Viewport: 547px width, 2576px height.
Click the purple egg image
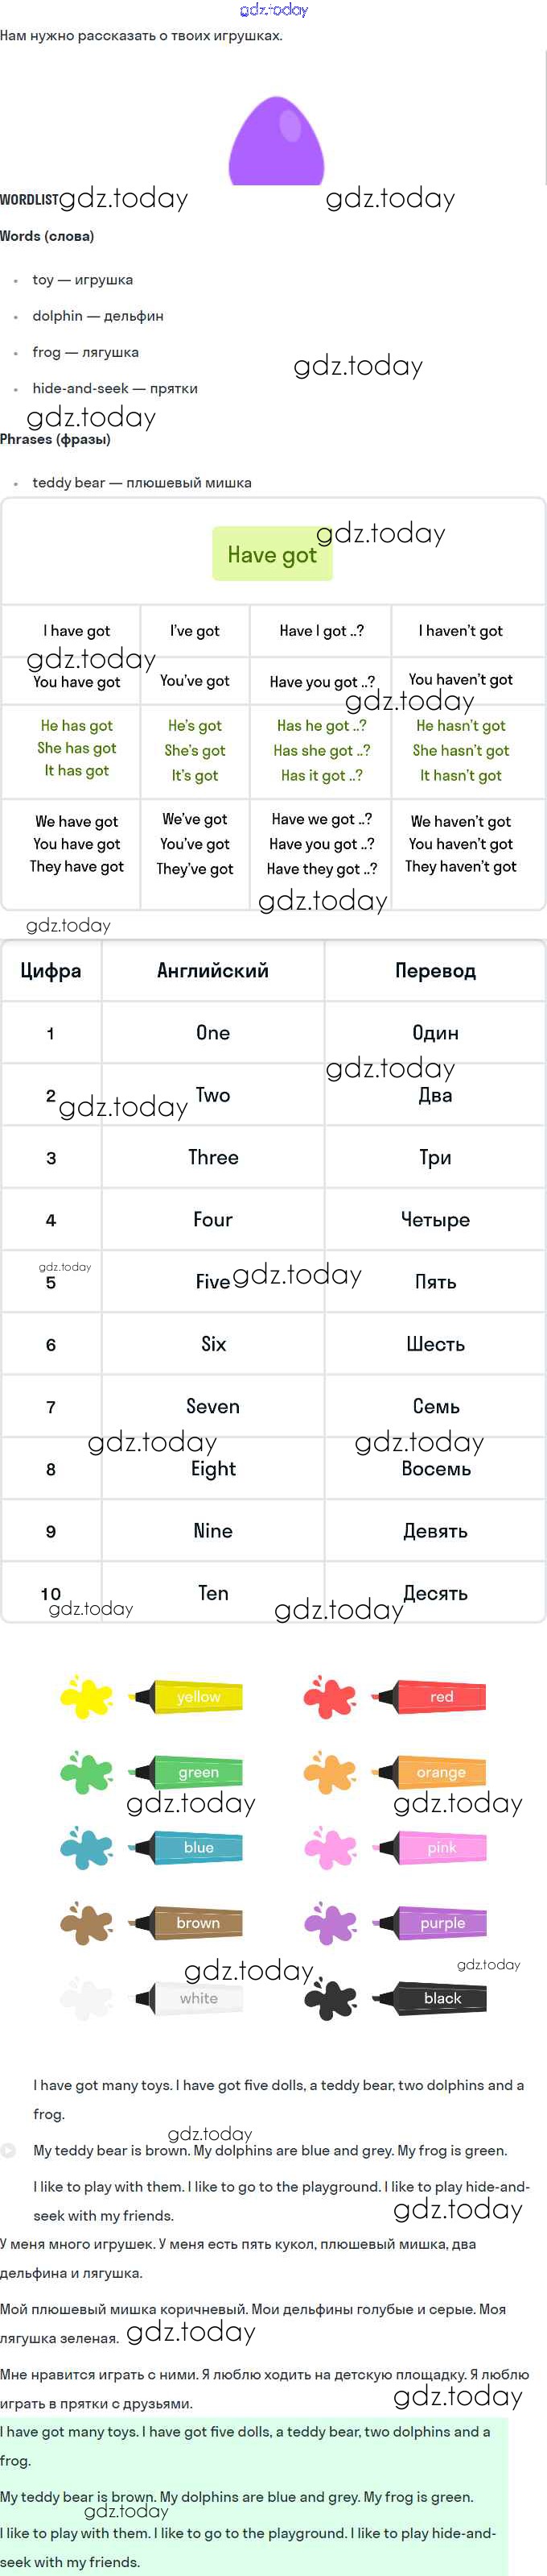(277, 142)
